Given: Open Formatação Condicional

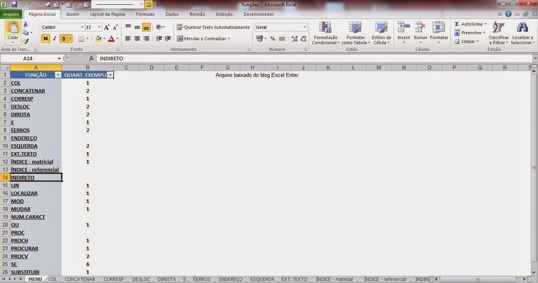Looking at the screenshot, I should pyautogui.click(x=326, y=33).
